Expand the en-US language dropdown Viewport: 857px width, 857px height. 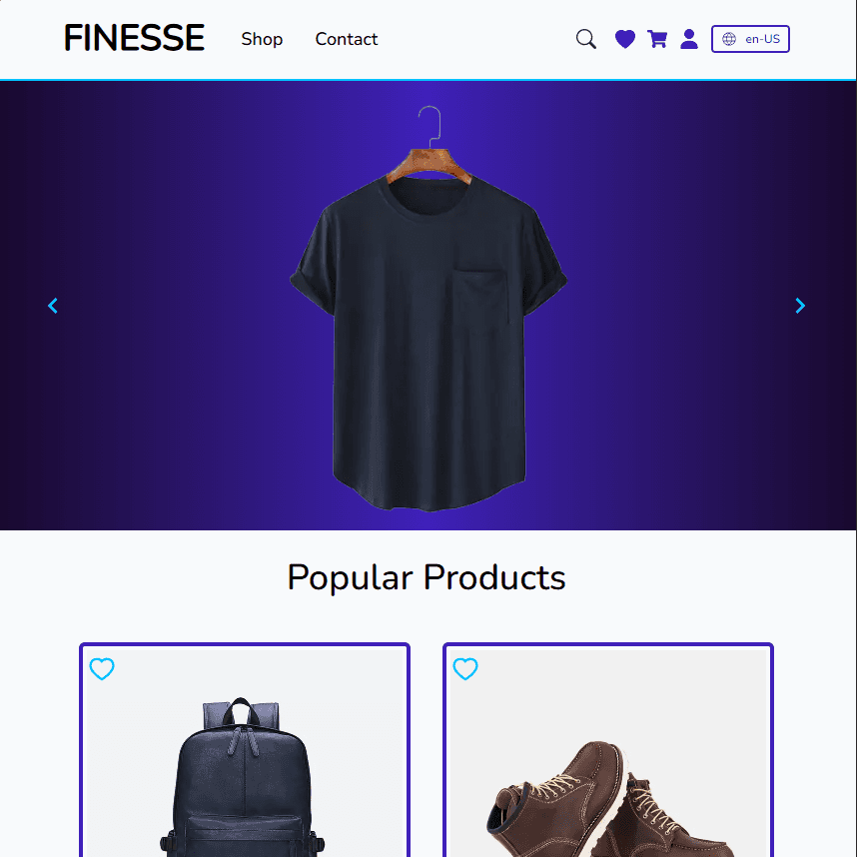click(750, 39)
